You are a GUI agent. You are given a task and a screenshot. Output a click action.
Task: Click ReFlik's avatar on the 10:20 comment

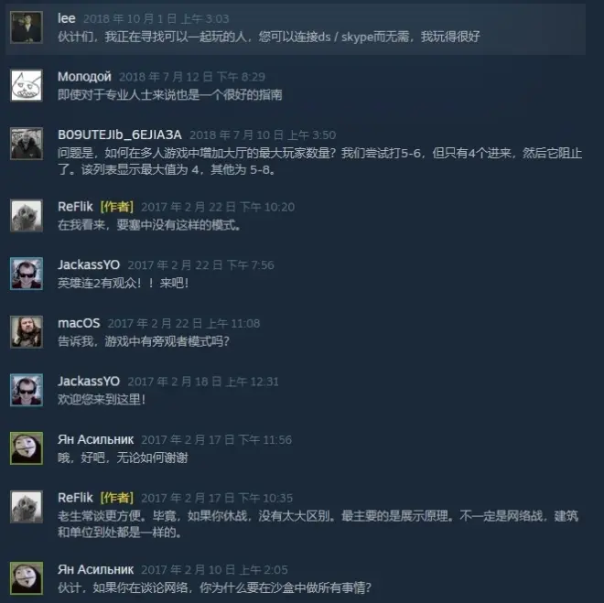coord(27,216)
